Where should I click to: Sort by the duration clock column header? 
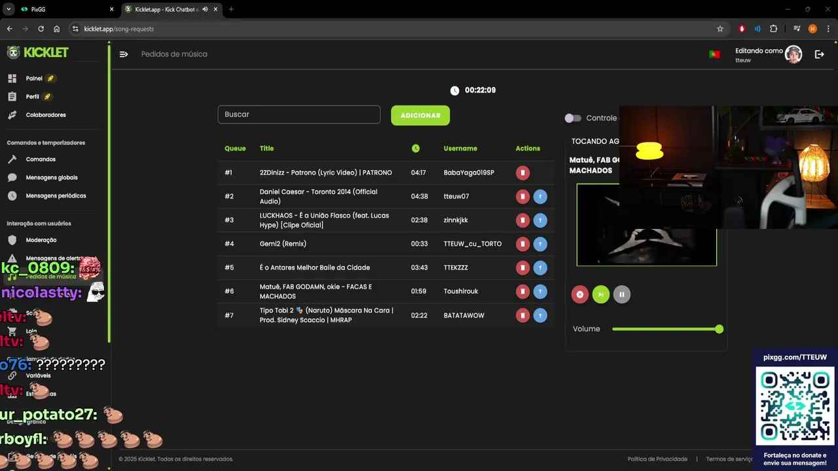click(416, 148)
